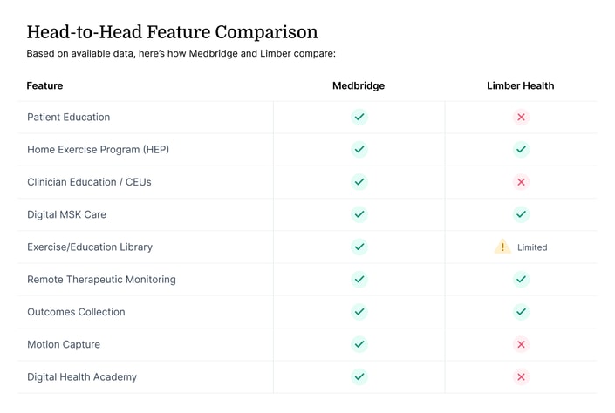Click Medbridge checkmark for Exercise/Education Library
615x413 pixels.
(x=359, y=247)
